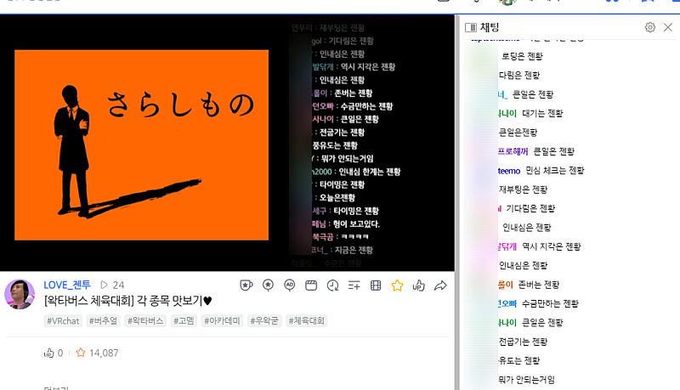Click chat message 존버는 젠황 in chat panel

click(539, 285)
